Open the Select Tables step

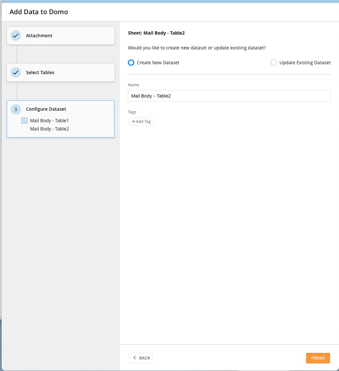click(61, 72)
